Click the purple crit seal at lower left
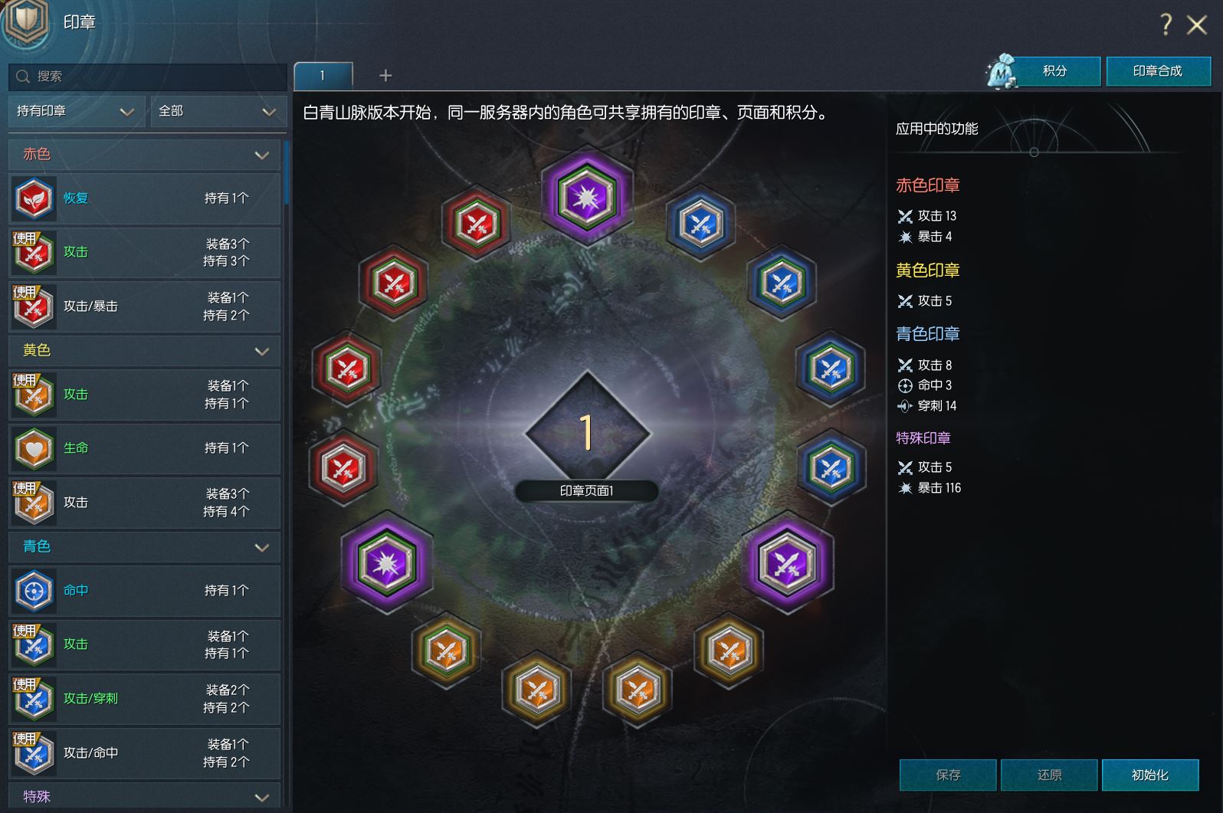 coord(387,562)
